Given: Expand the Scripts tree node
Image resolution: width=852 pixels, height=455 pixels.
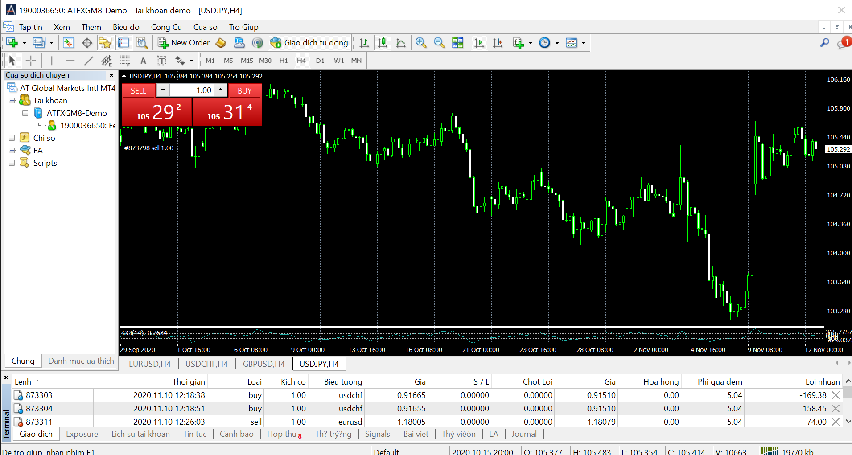Looking at the screenshot, I should (x=12, y=163).
